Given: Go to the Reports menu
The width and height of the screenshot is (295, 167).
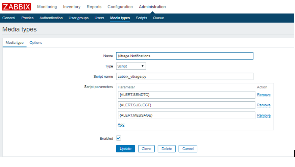Looking at the screenshot, I should [x=94, y=7].
